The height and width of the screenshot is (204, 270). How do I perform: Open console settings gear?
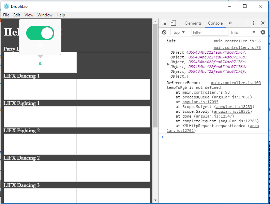[263, 32]
